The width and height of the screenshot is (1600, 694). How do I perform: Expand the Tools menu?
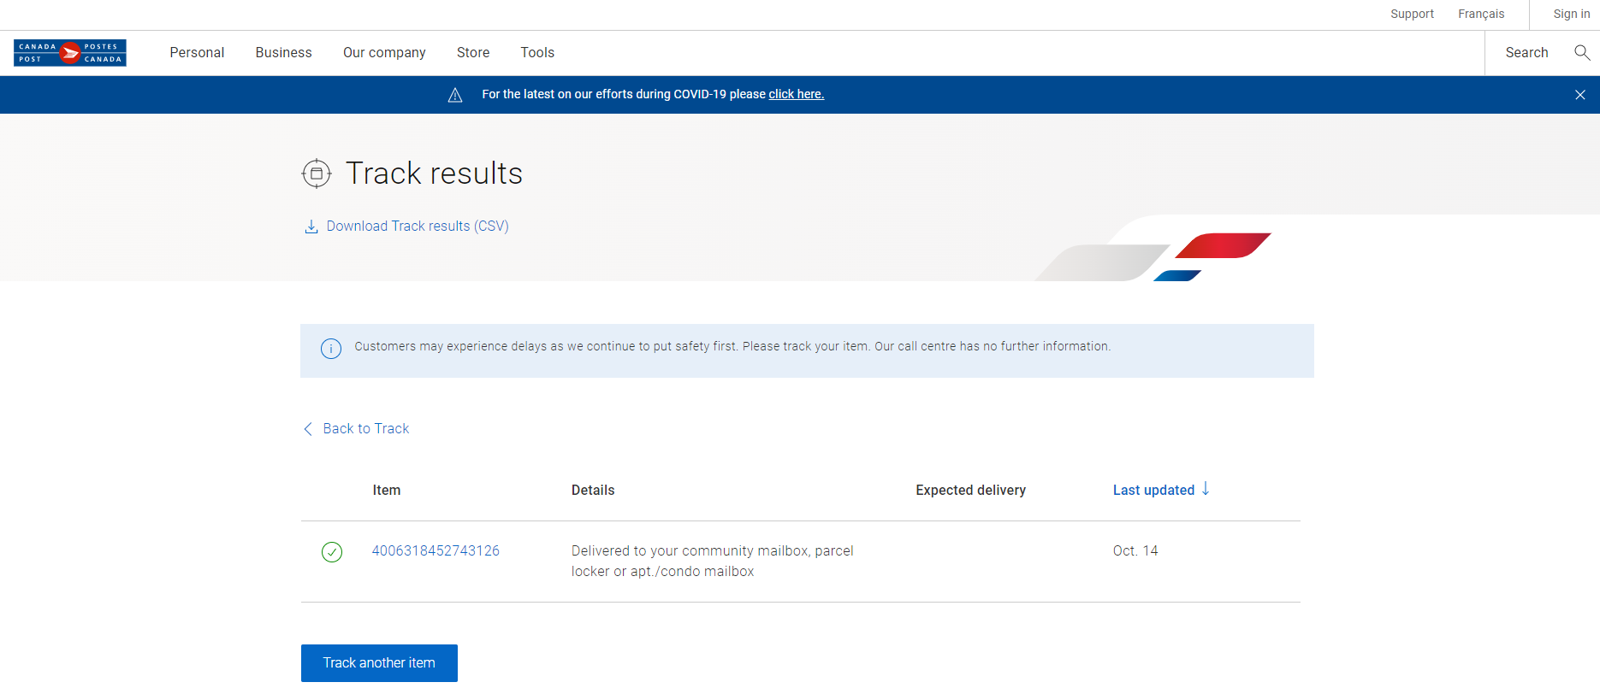coord(537,53)
